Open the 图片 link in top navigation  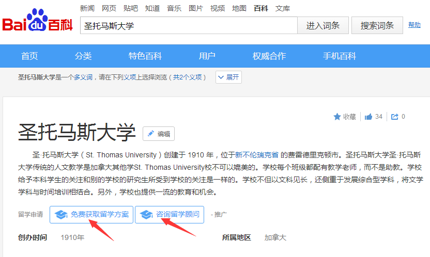tap(196, 8)
